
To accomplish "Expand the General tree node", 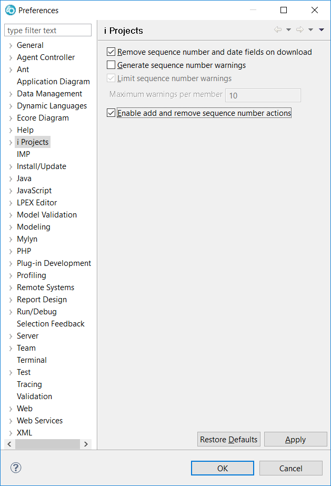I will (11, 45).
